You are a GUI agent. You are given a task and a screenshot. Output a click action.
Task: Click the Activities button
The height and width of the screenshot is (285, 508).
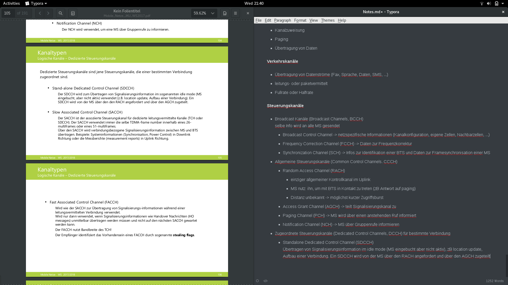click(11, 3)
